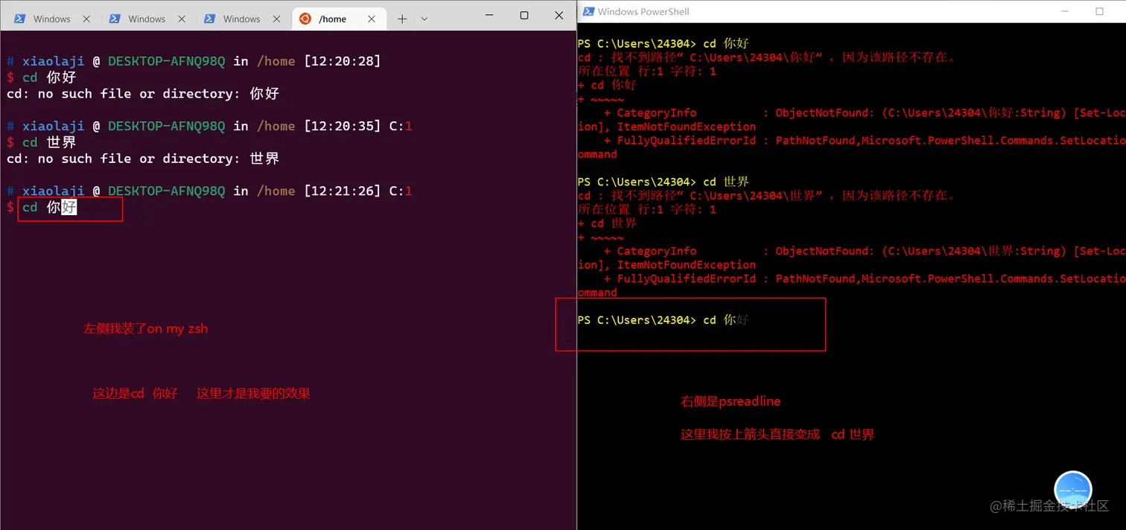Image resolution: width=1126 pixels, height=530 pixels.
Task: Click PowerShell icon on the leftmost tab
Action: (x=20, y=19)
